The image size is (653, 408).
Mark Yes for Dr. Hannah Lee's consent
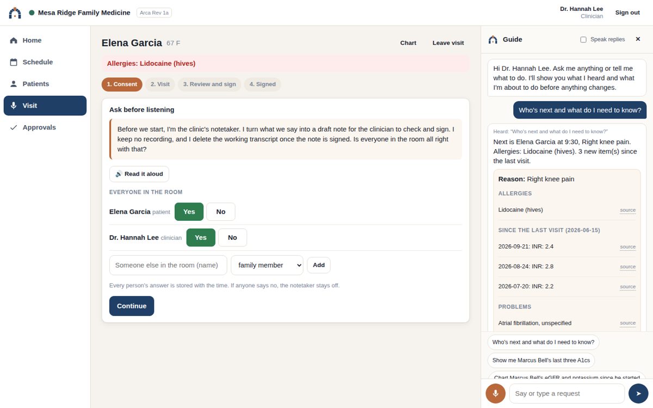pos(201,238)
